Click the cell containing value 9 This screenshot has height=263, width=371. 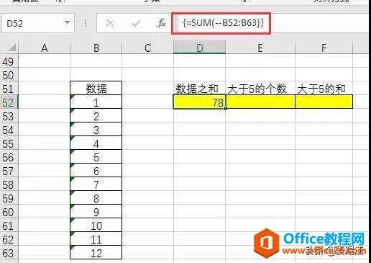[x=96, y=212]
